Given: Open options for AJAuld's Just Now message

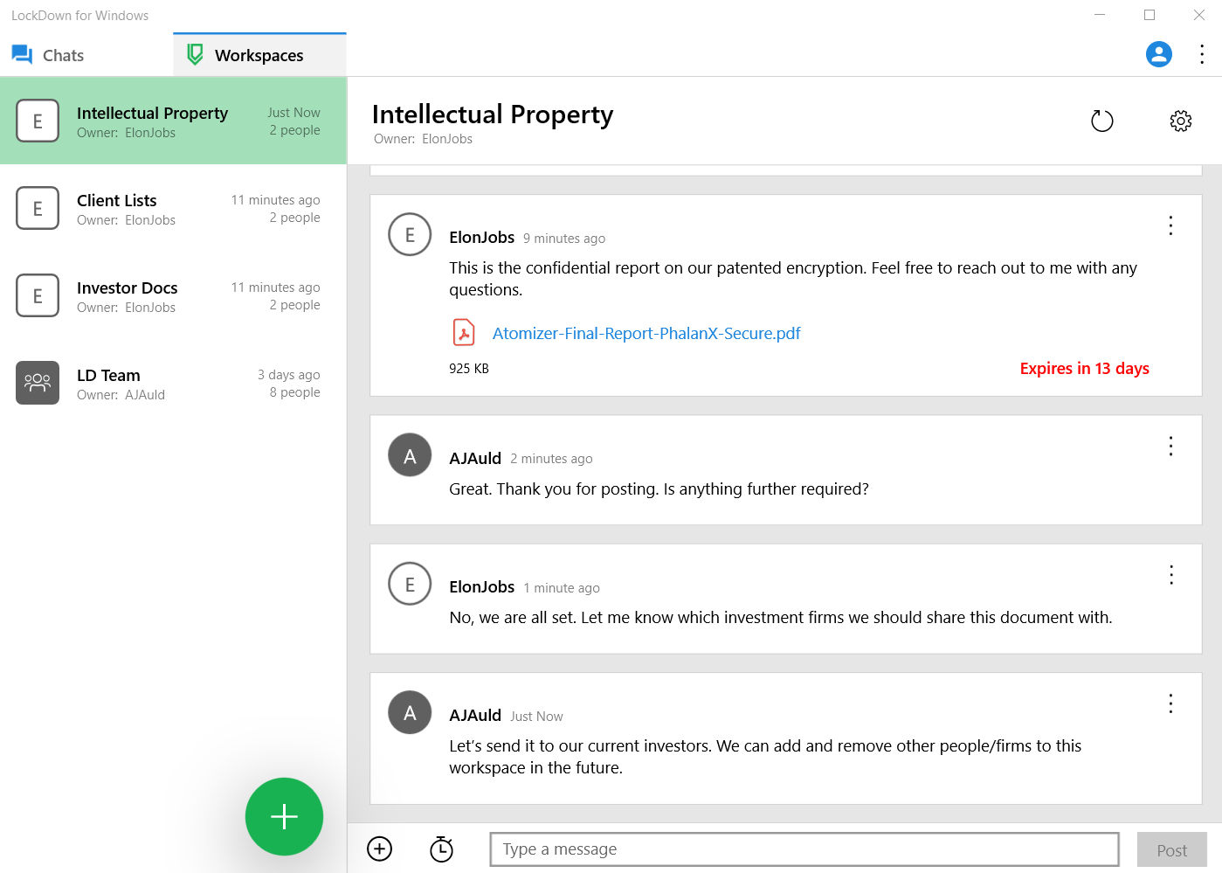Looking at the screenshot, I should [x=1170, y=703].
